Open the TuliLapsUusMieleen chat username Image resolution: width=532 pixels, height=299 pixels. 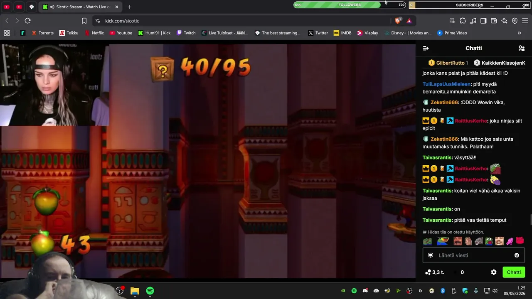coord(447,84)
